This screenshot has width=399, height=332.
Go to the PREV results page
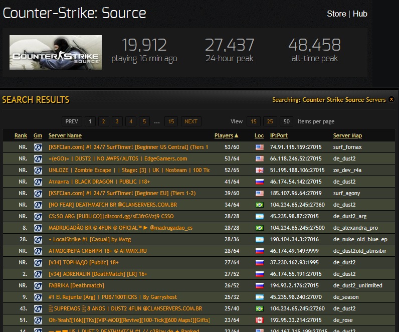coord(72,121)
